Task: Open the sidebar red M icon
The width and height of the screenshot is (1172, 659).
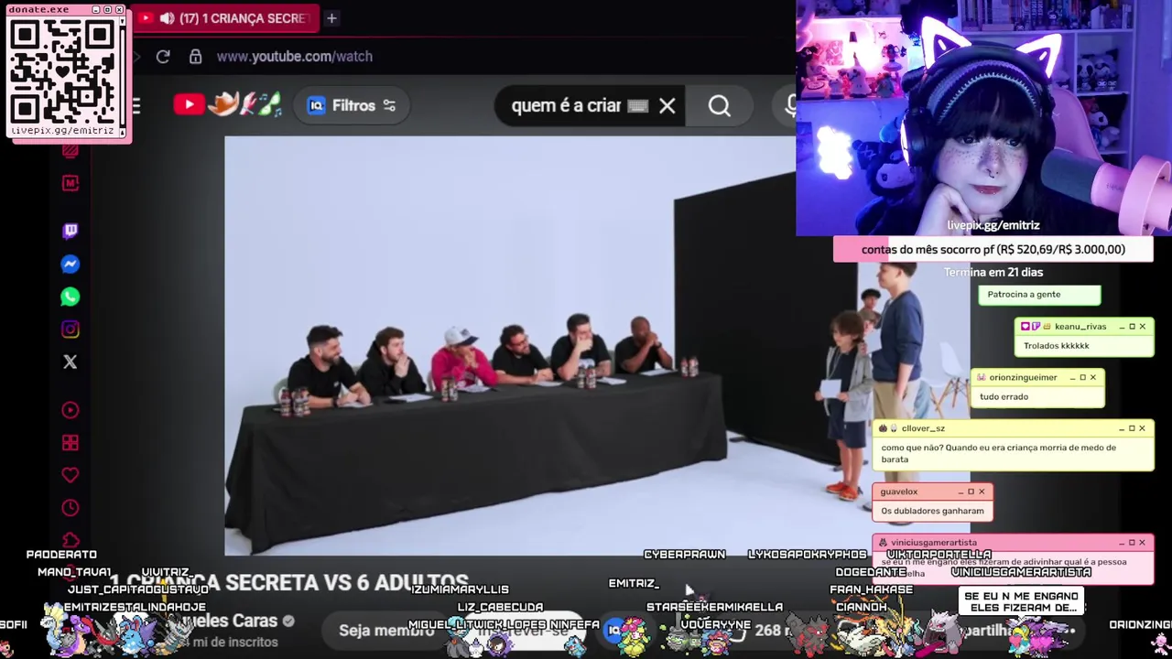Action: 71,183
